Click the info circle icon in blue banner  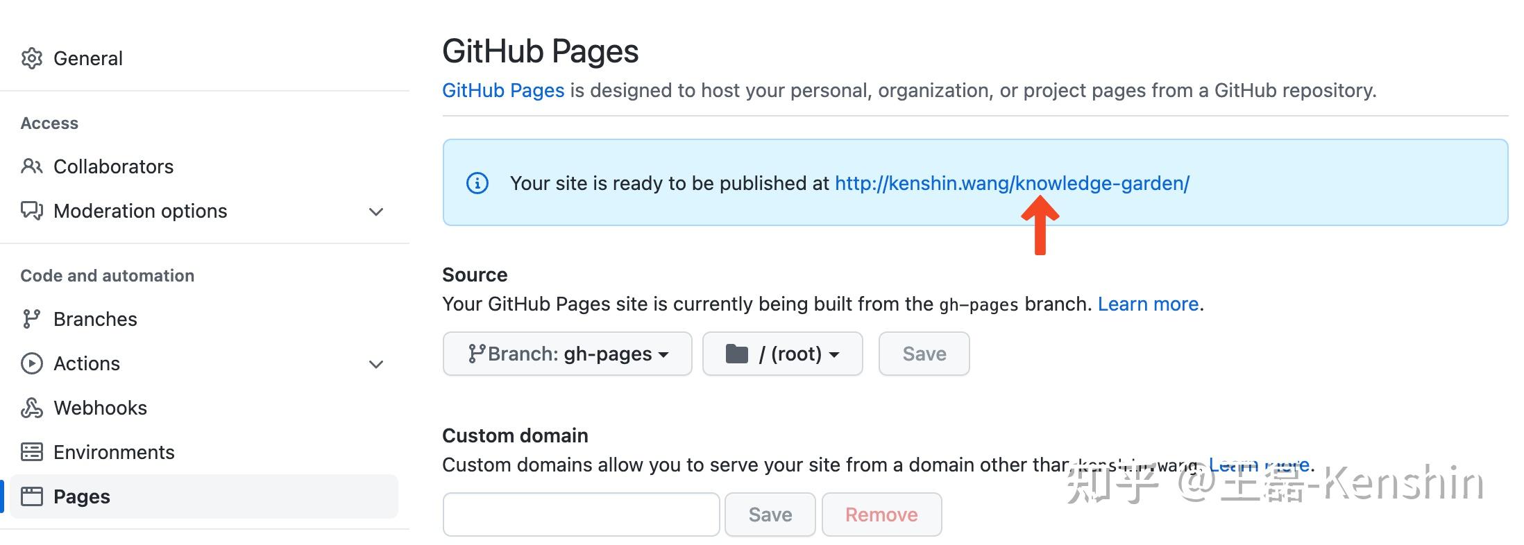point(477,183)
